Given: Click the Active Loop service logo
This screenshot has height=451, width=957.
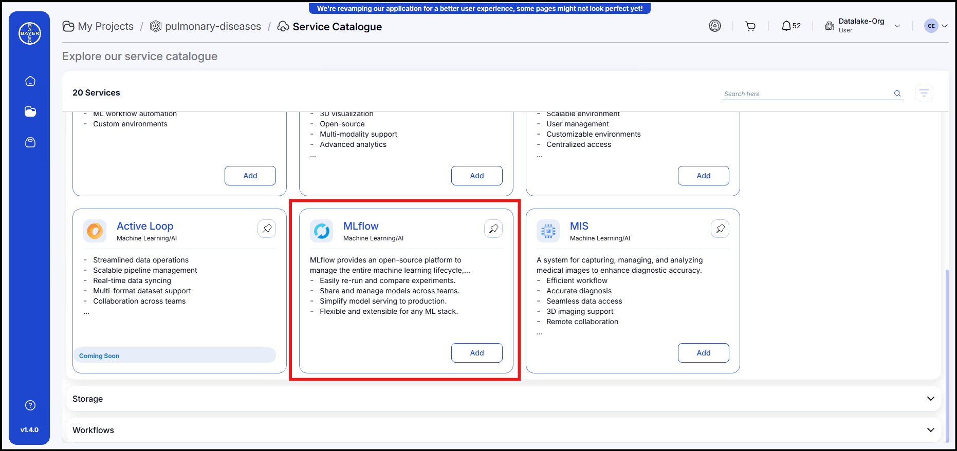Looking at the screenshot, I should [95, 231].
